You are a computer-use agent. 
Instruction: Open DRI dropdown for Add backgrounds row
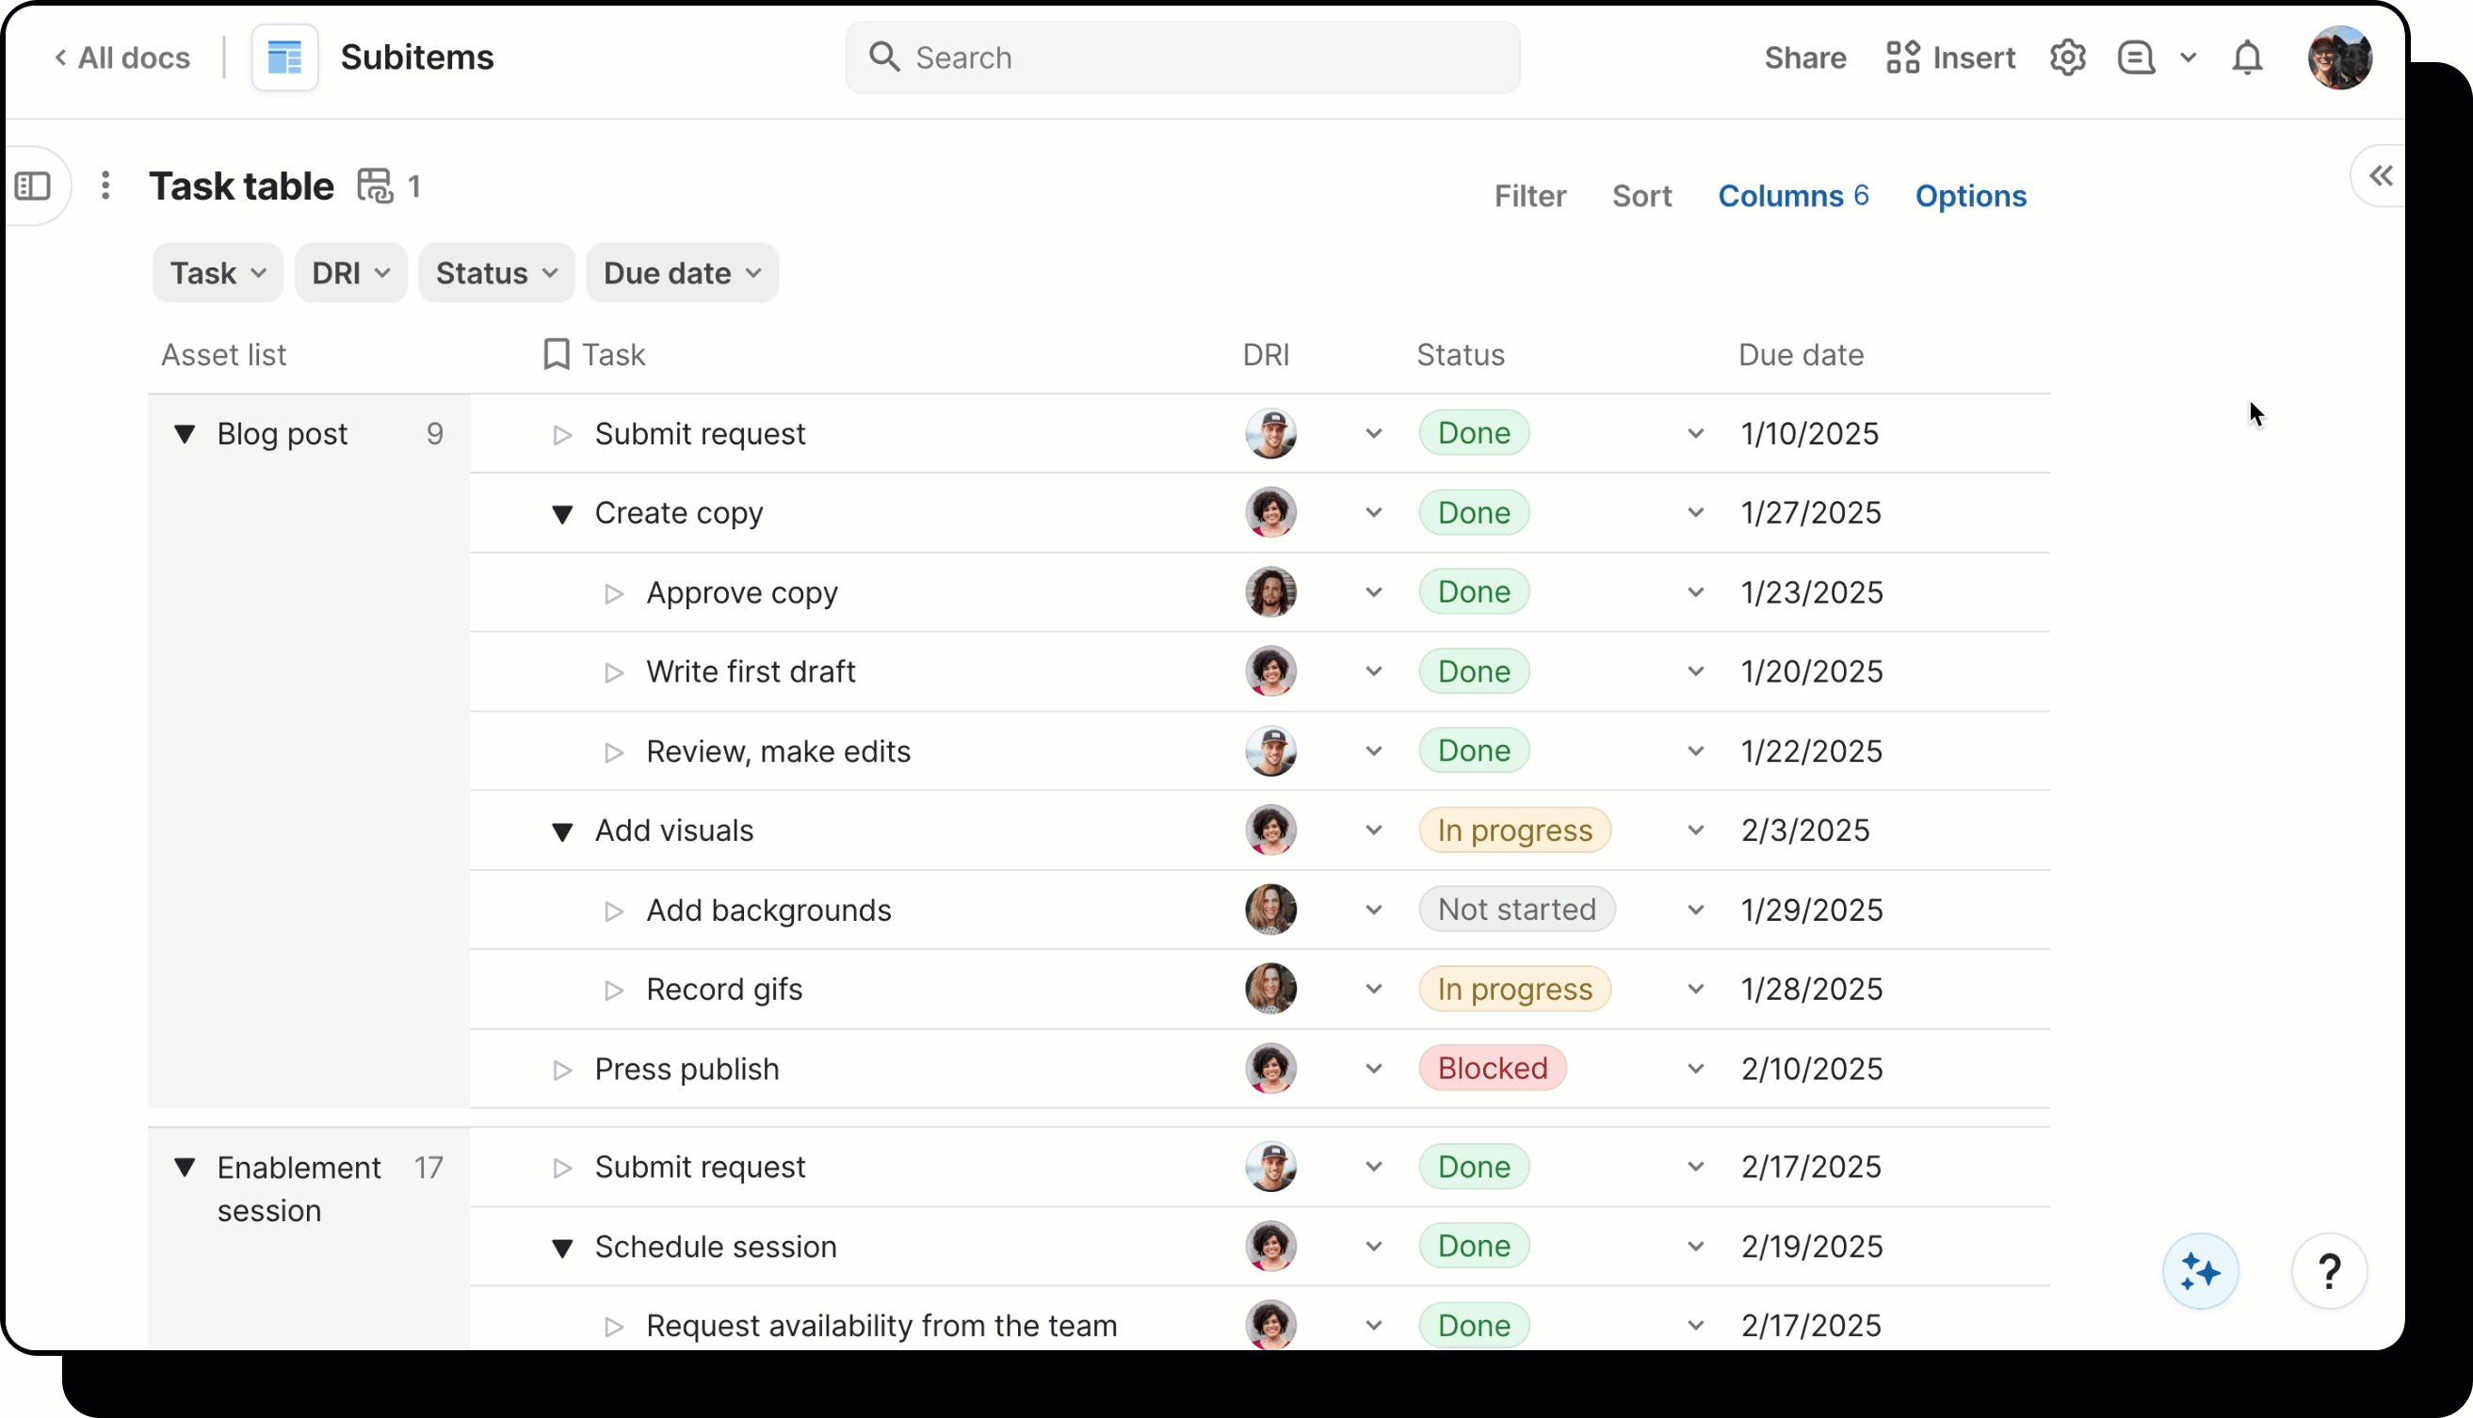(x=1373, y=910)
